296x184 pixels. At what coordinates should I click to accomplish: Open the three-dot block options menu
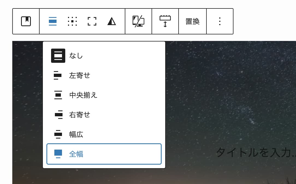220,21
